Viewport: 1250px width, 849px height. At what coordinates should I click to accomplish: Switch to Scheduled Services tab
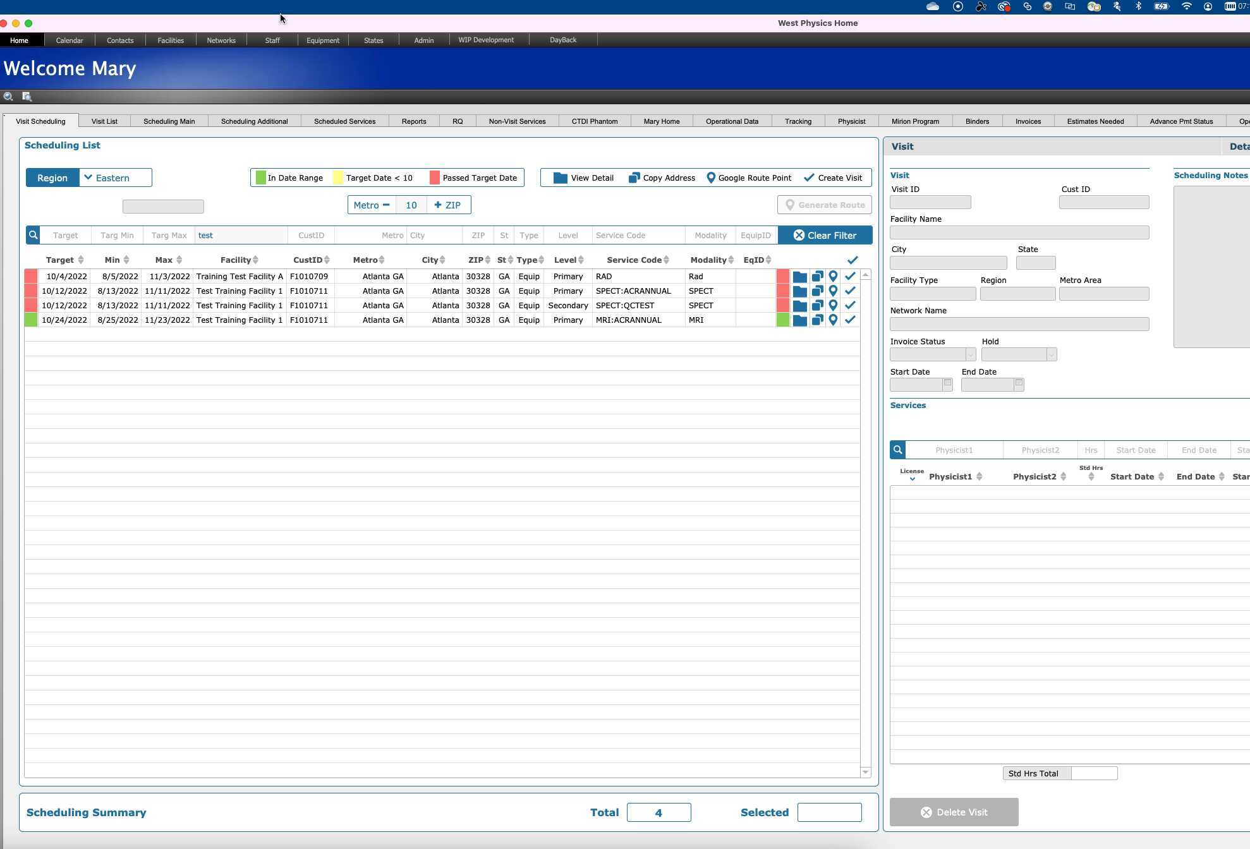(344, 121)
